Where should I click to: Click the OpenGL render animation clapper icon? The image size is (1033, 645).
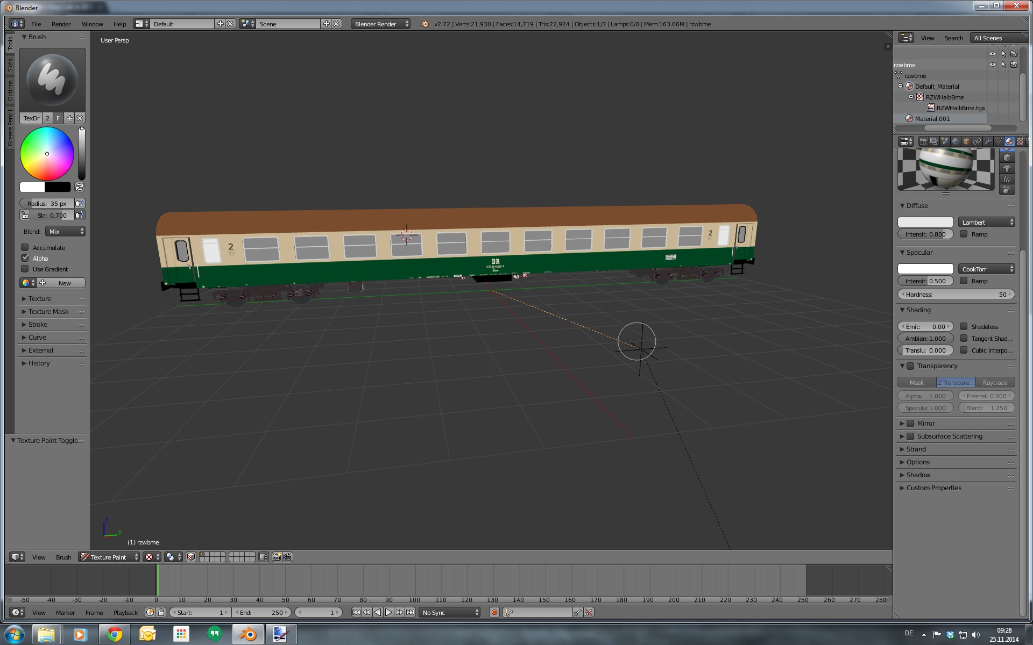287,557
